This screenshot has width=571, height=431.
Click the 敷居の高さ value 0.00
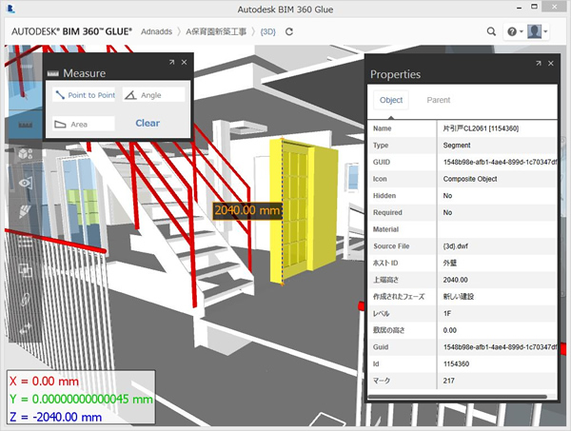click(x=450, y=330)
